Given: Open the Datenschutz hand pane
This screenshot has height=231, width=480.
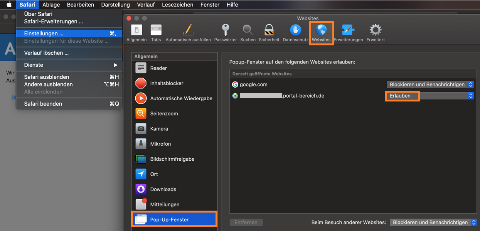Looking at the screenshot, I should pyautogui.click(x=296, y=33).
